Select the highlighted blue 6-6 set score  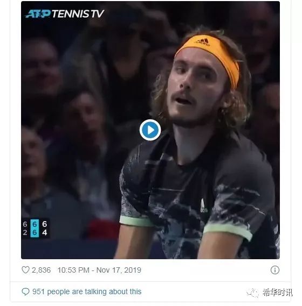35,229
